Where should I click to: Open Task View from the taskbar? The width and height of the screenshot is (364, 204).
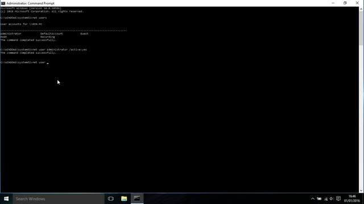click(111, 199)
